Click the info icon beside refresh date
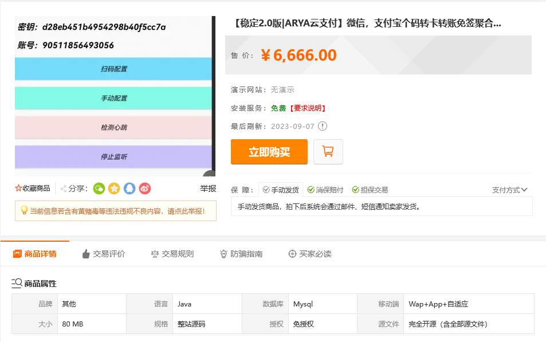 pos(323,126)
